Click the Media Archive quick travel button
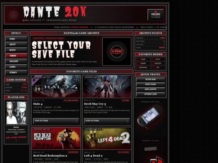 (151, 89)
